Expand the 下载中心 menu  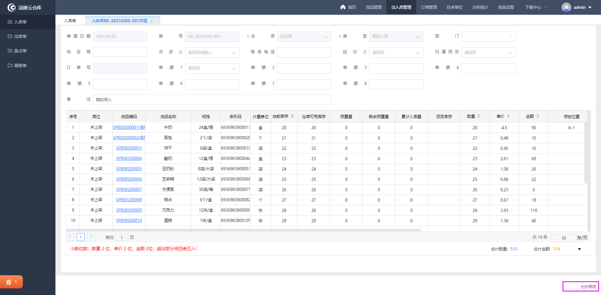(536, 7)
